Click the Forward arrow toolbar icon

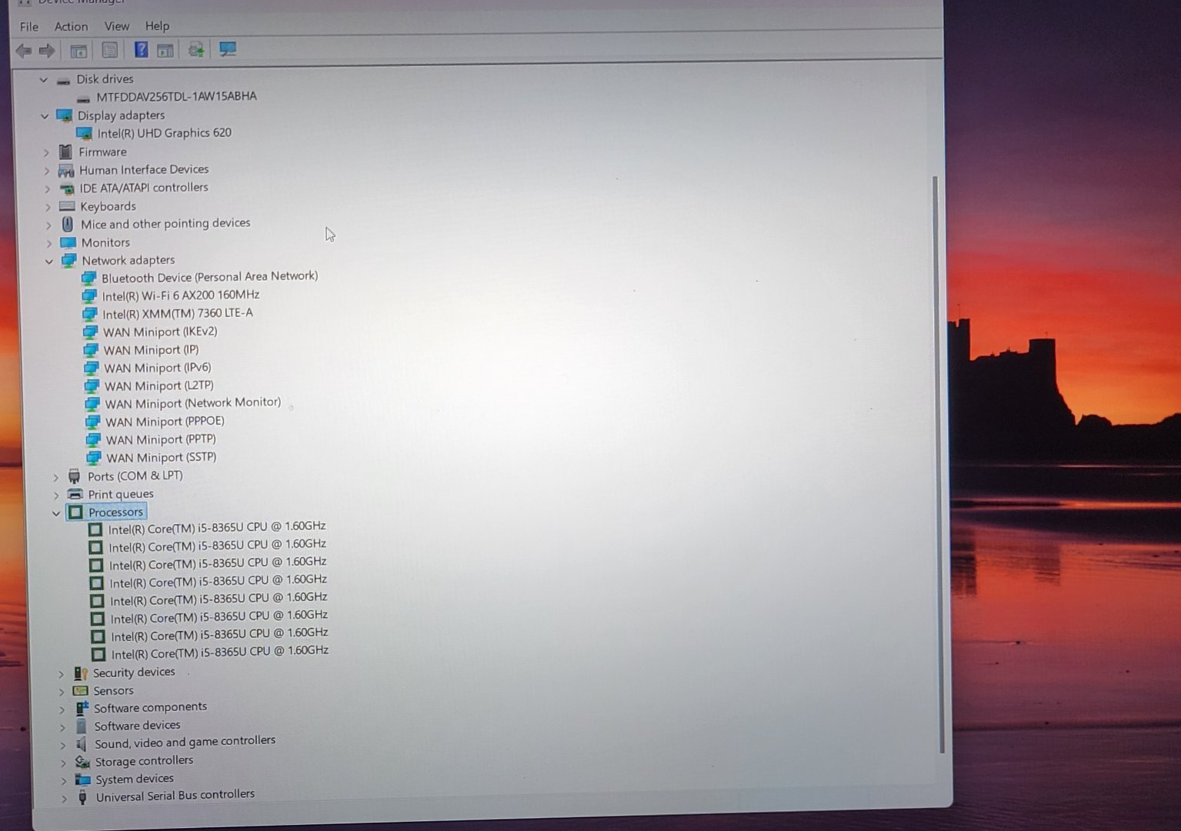47,51
